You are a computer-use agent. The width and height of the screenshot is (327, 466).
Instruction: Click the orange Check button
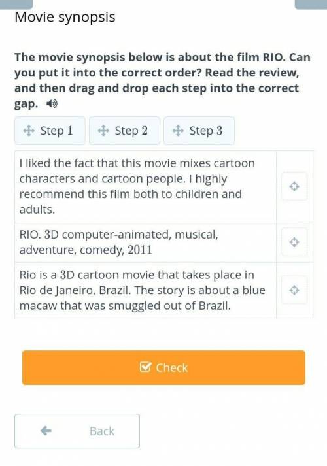(x=163, y=367)
